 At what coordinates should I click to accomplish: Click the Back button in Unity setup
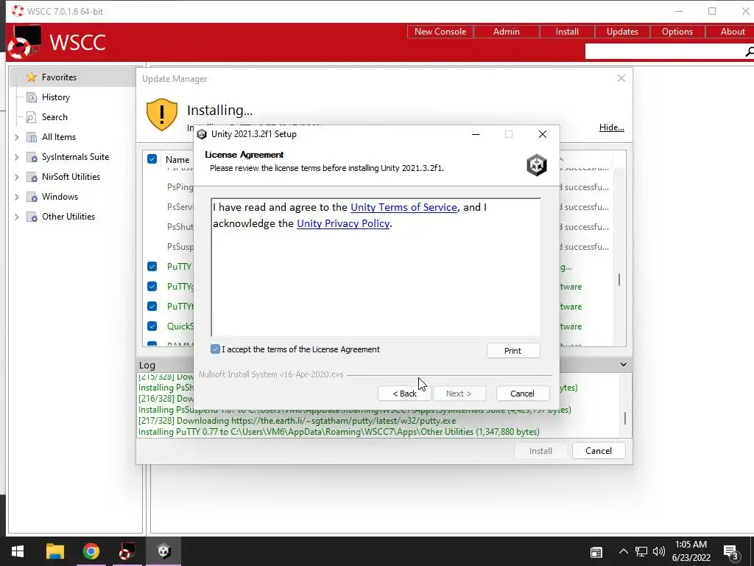click(x=404, y=394)
